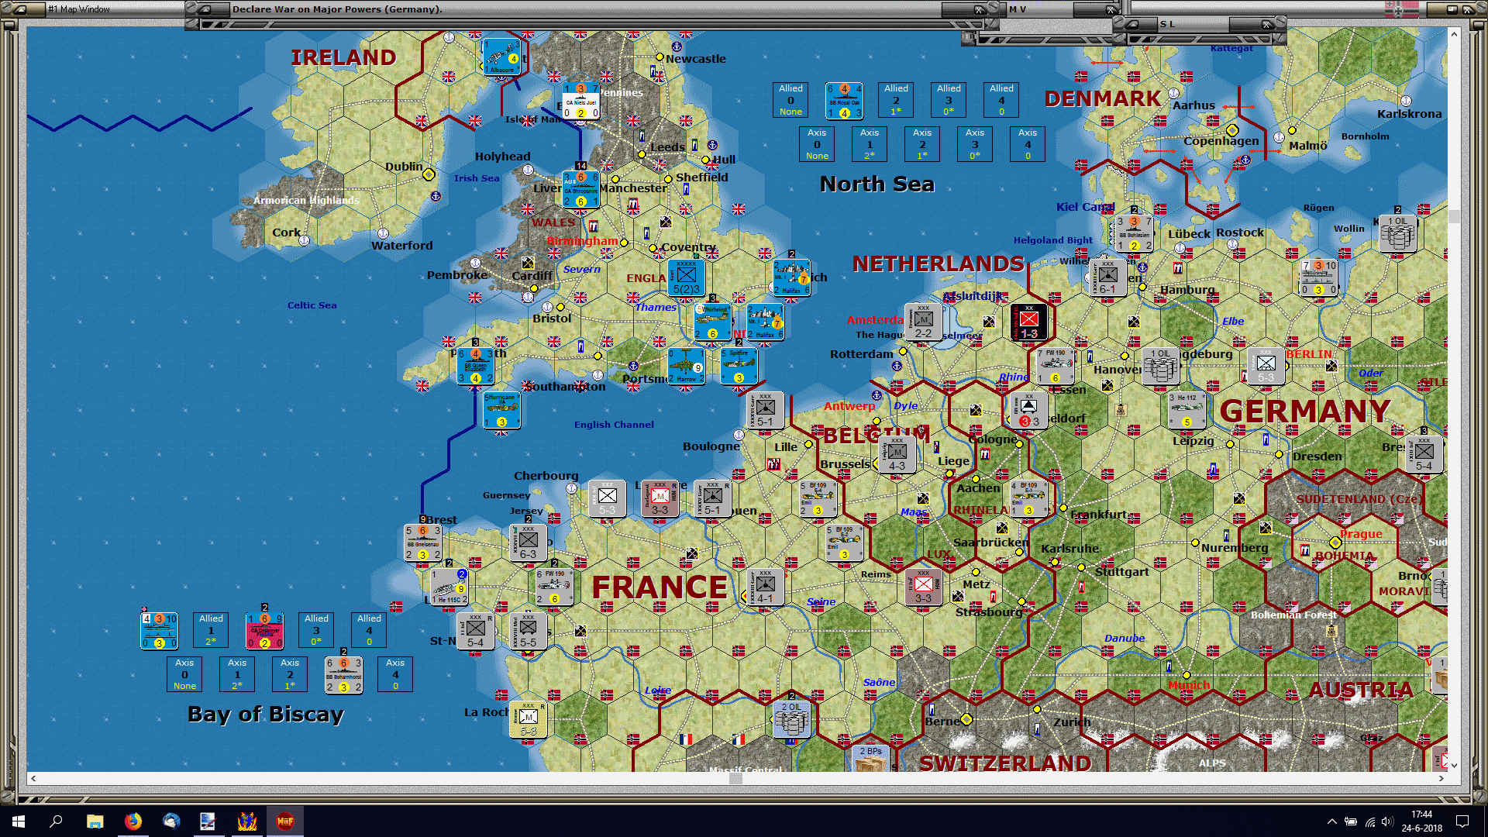
Task: Select the He 115C seaplane counter
Action: [449, 587]
